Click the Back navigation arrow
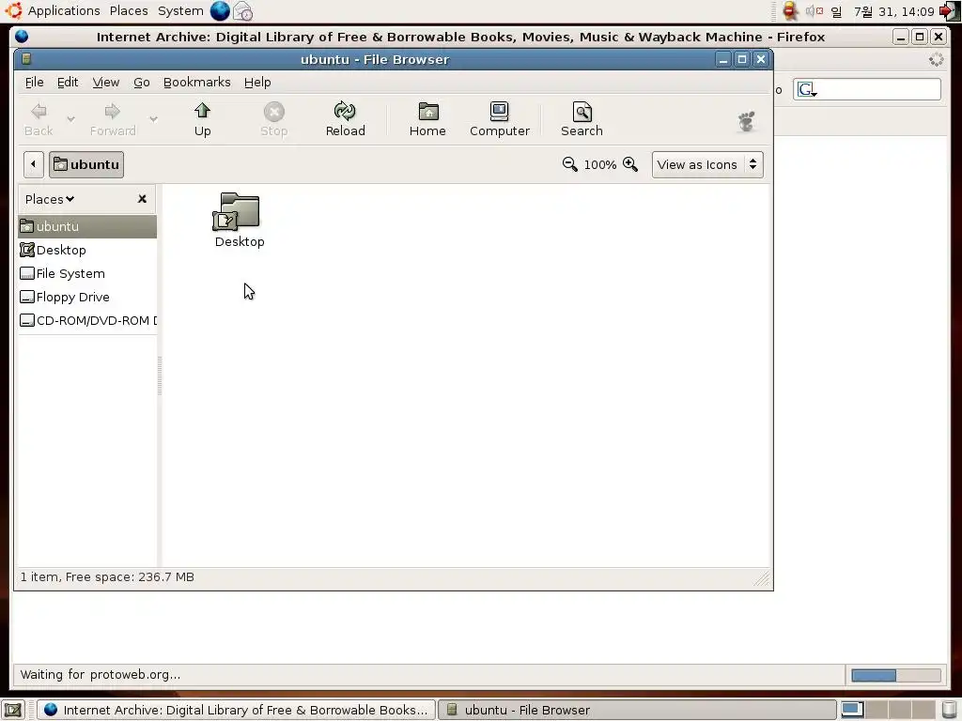This screenshot has width=962, height=721. coord(39,119)
